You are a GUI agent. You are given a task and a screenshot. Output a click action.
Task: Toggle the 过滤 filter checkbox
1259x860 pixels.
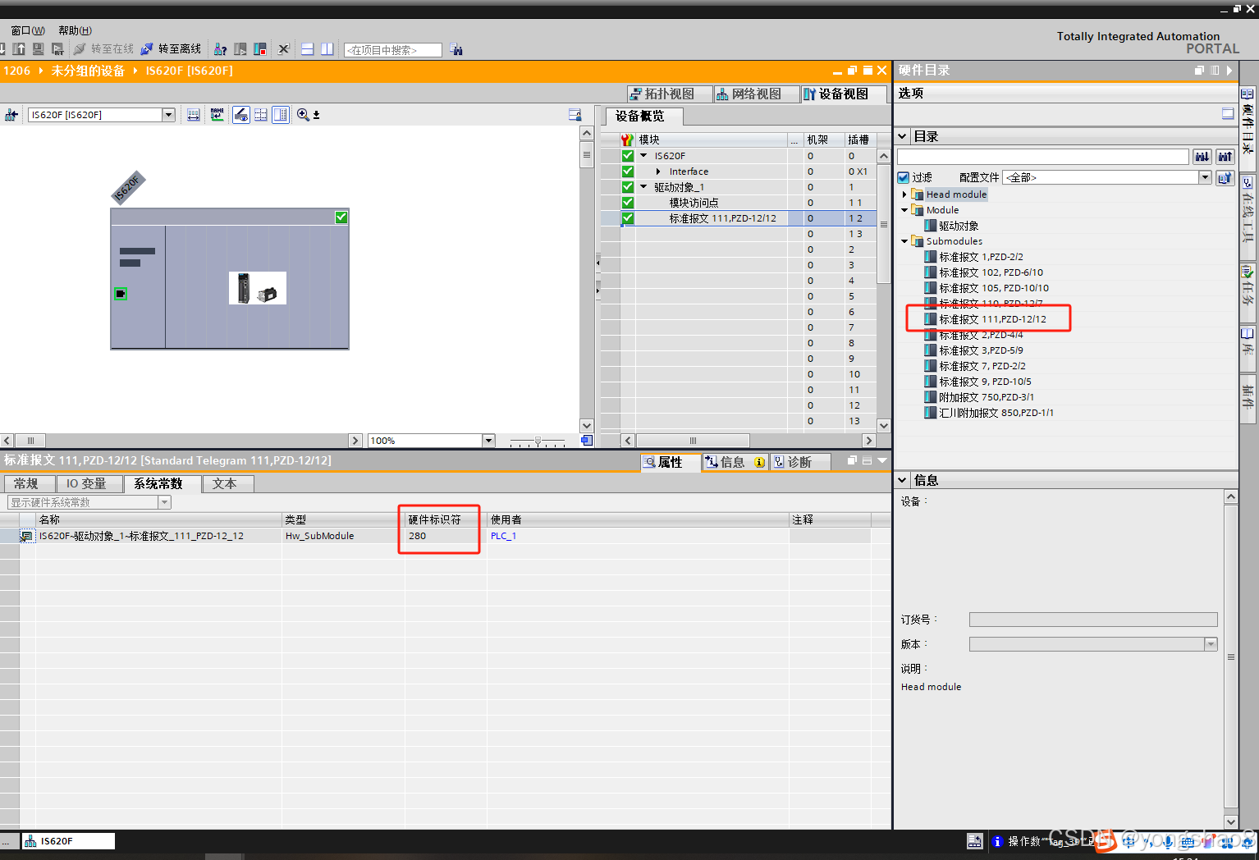tap(904, 178)
